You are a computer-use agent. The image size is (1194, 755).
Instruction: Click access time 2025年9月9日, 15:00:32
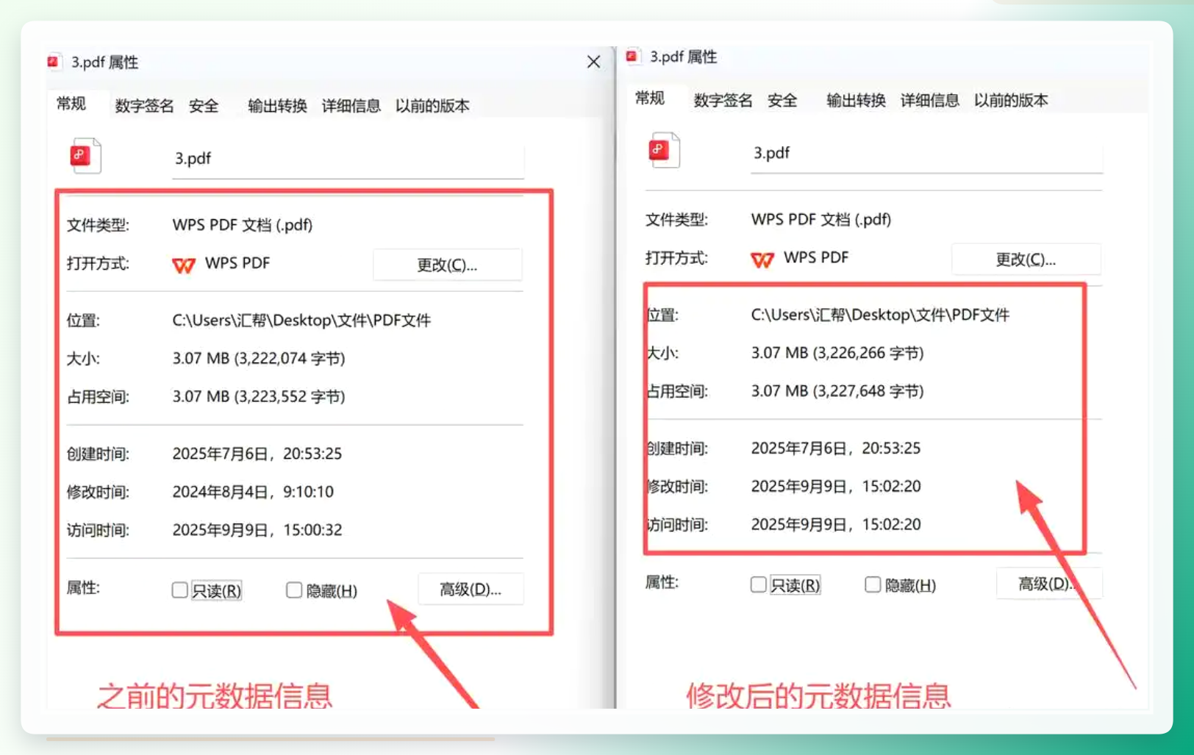(x=257, y=530)
